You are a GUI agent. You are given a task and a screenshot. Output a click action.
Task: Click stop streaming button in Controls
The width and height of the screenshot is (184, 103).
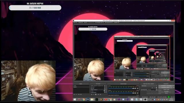click(x=166, y=86)
